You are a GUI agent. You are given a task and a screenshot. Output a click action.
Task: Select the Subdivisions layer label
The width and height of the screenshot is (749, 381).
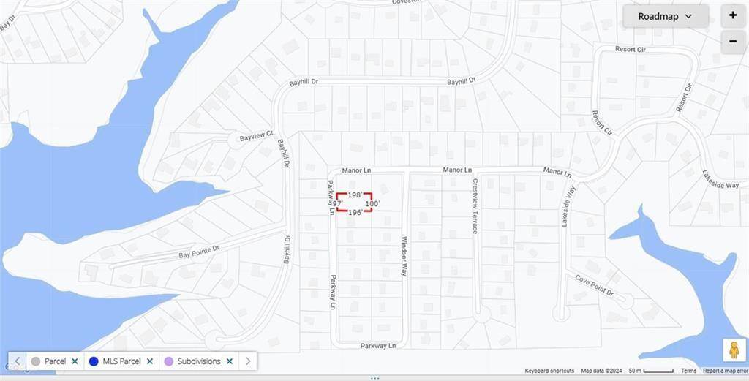[199, 361]
